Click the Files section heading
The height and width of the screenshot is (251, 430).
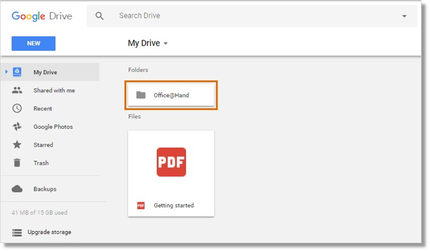point(134,116)
